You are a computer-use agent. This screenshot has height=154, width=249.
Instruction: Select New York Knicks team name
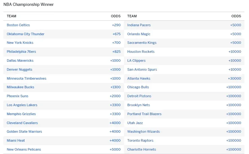20,43
